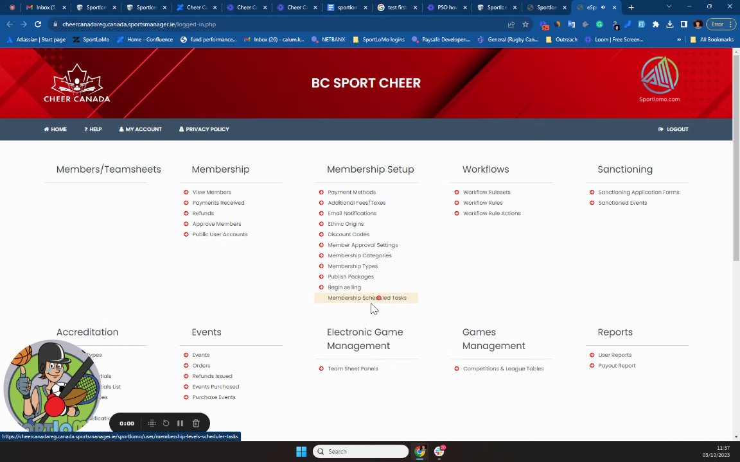Open Publish Packages
Image resolution: width=740 pixels, height=462 pixels.
[x=351, y=277]
